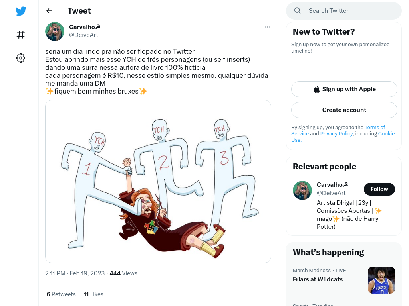Follow Carvalho in Relevant people
This screenshot has height=306, width=409.
point(379,189)
